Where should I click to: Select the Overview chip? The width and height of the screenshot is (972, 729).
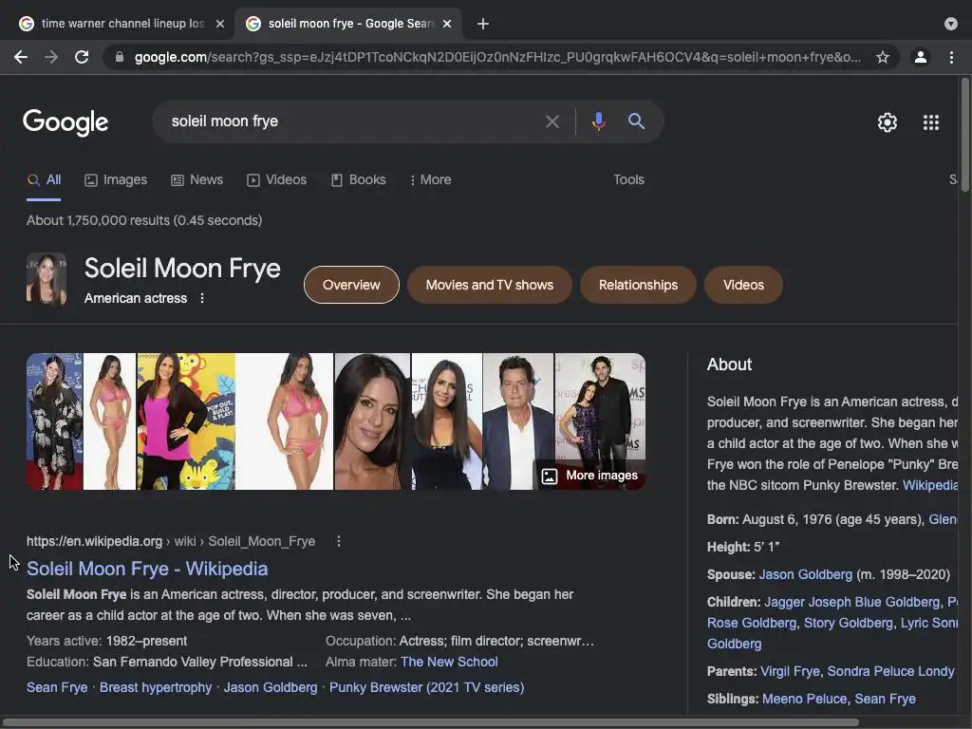click(x=351, y=285)
